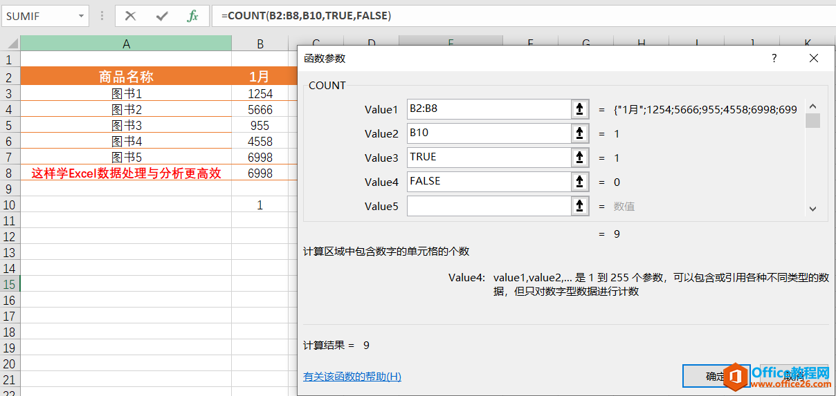This screenshot has width=836, height=396.
Task: Click the confirm formula checkmark icon
Action: tap(162, 16)
